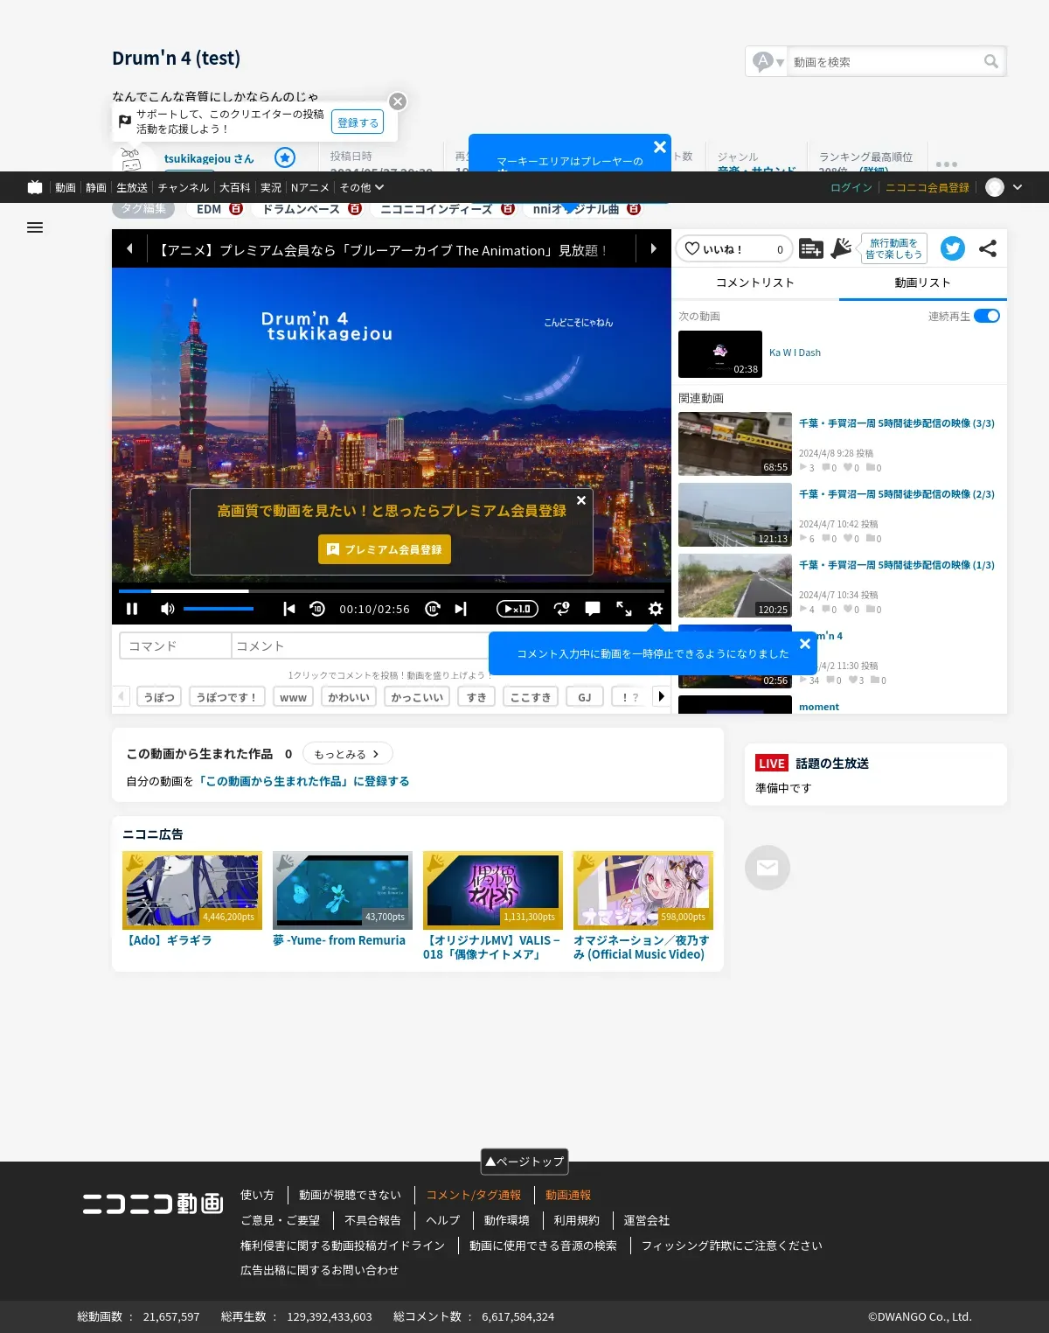Open the share options icon

point(988,248)
